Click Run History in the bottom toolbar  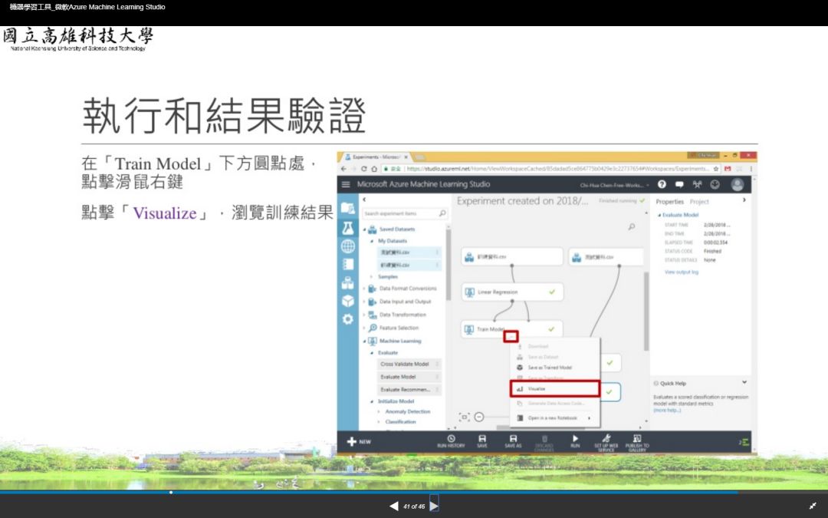[451, 441]
